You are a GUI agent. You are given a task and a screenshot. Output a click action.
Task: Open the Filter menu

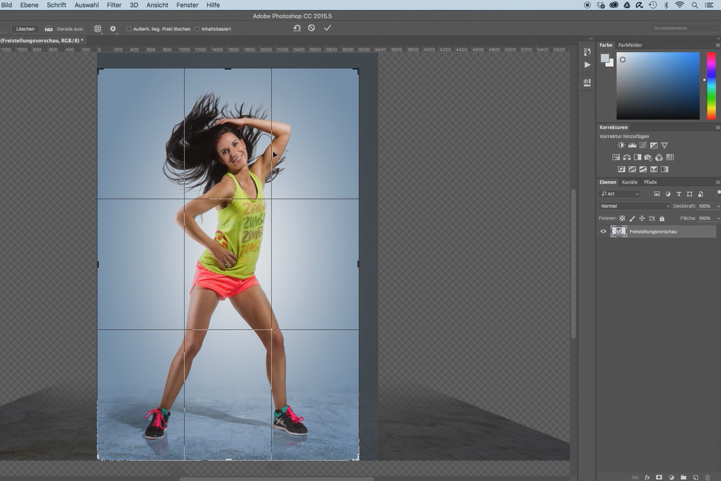pyautogui.click(x=114, y=5)
